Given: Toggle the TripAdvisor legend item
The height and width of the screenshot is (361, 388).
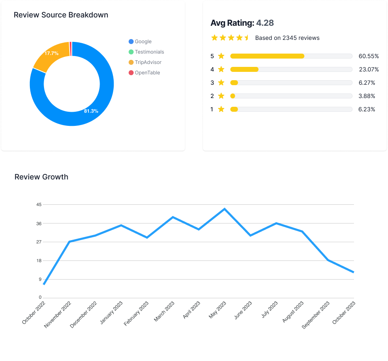Looking at the screenshot, I should tap(145, 62).
